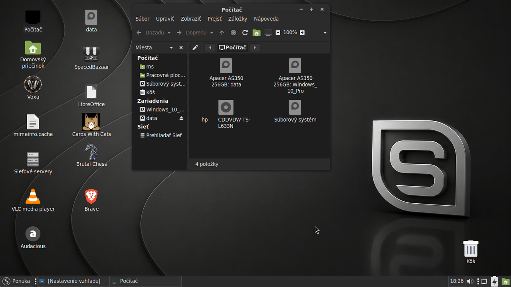The width and height of the screenshot is (511, 287).
Task: Expand the Dozadu history dropdown arrow
Action: click(169, 33)
